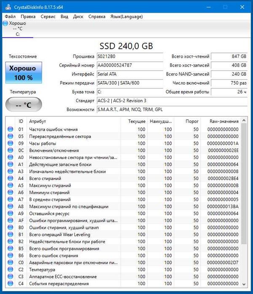Click the Интерфейс field Serial ATA
The height and width of the screenshot is (294, 253).
click(x=130, y=74)
